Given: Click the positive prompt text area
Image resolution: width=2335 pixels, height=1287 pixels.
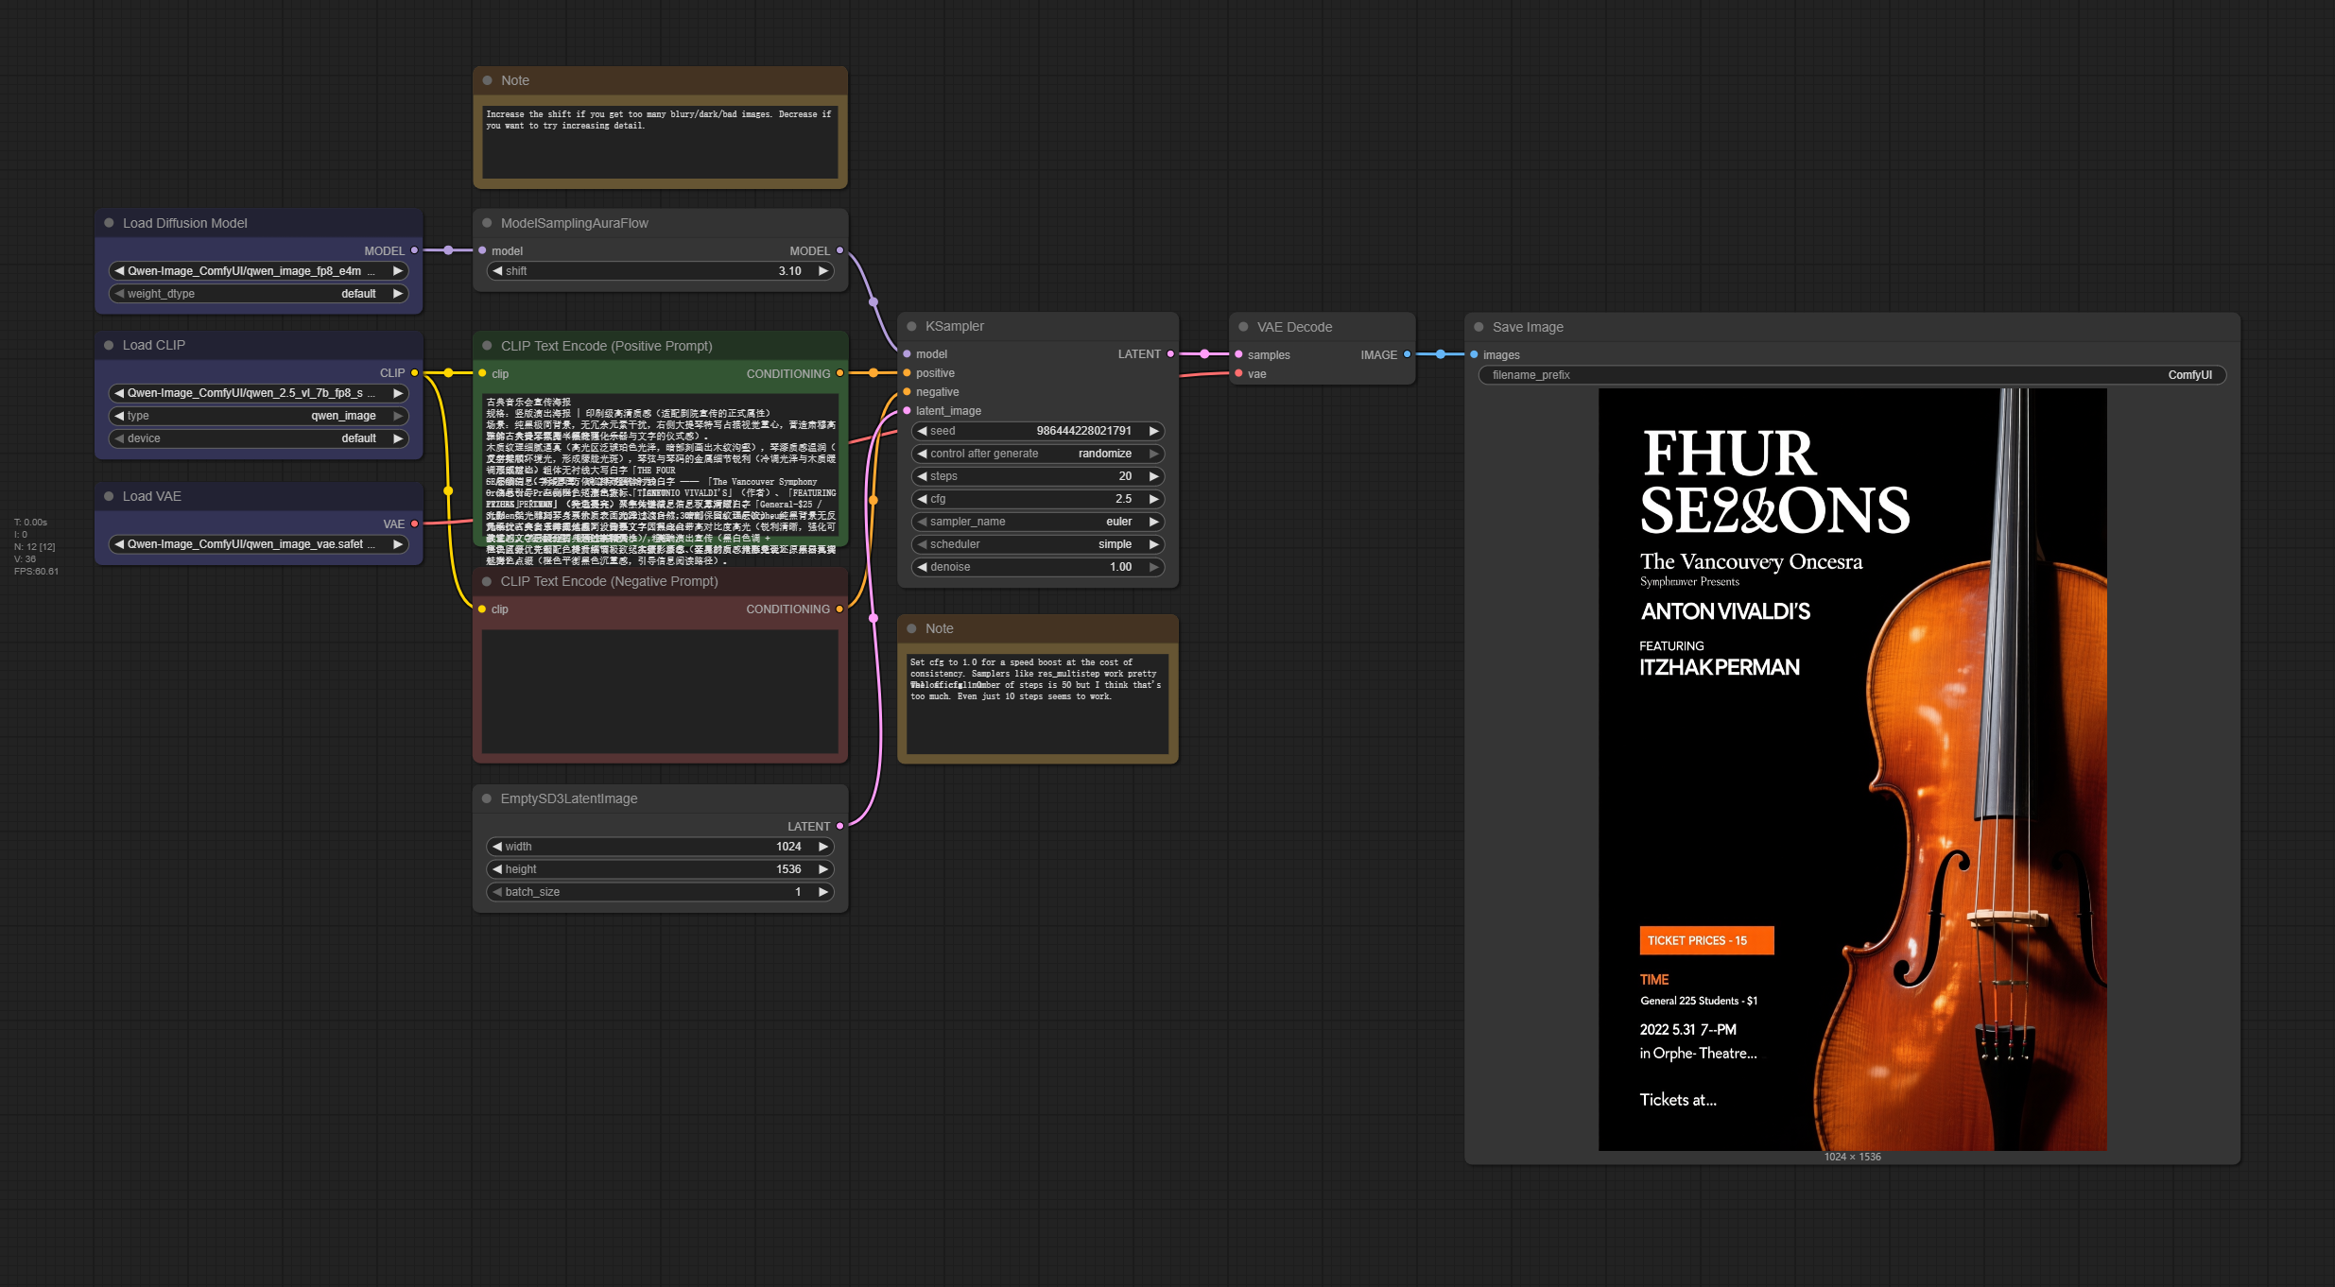Looking at the screenshot, I should point(660,465).
